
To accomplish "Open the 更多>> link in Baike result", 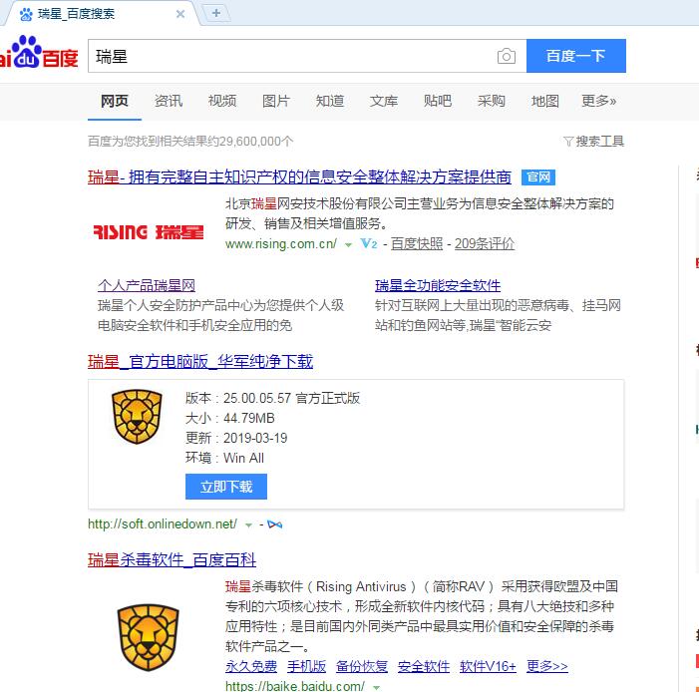I will [x=547, y=667].
